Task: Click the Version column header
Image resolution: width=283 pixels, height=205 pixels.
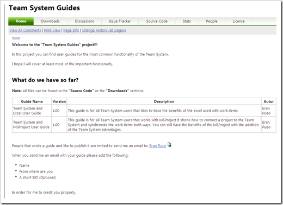Action: (x=59, y=101)
